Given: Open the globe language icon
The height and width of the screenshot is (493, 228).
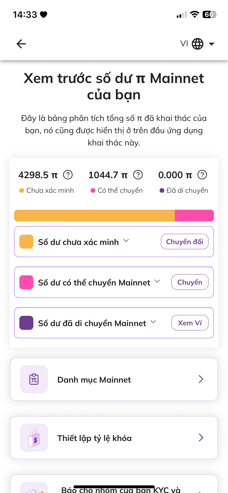Looking at the screenshot, I should pos(197,44).
